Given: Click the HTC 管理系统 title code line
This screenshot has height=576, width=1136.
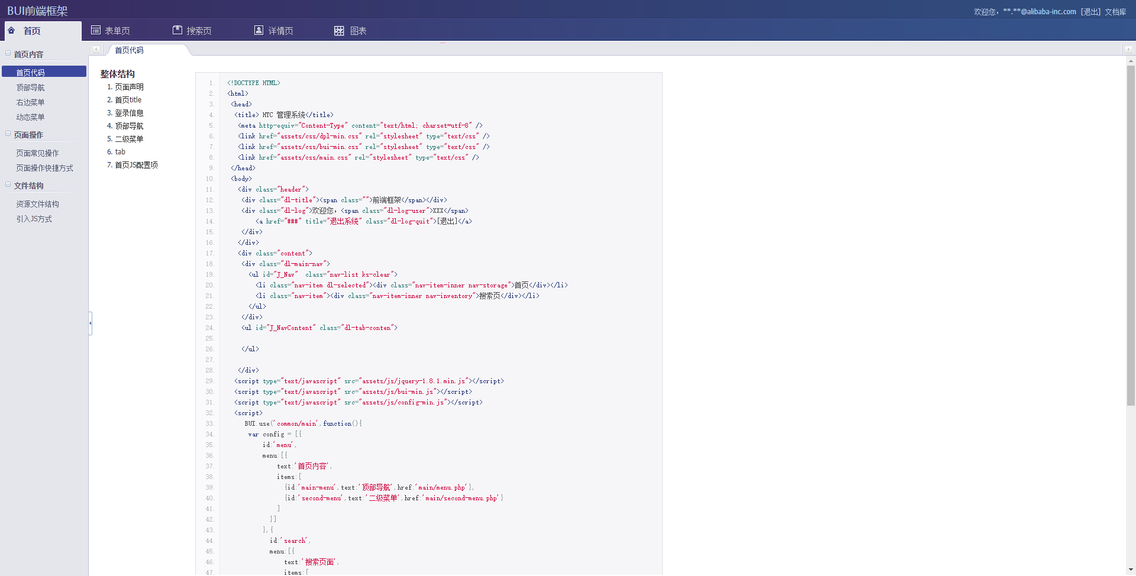Looking at the screenshot, I should (x=284, y=115).
